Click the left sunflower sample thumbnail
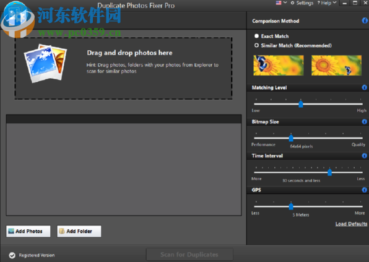The height and width of the screenshot is (262, 369). tap(279, 65)
